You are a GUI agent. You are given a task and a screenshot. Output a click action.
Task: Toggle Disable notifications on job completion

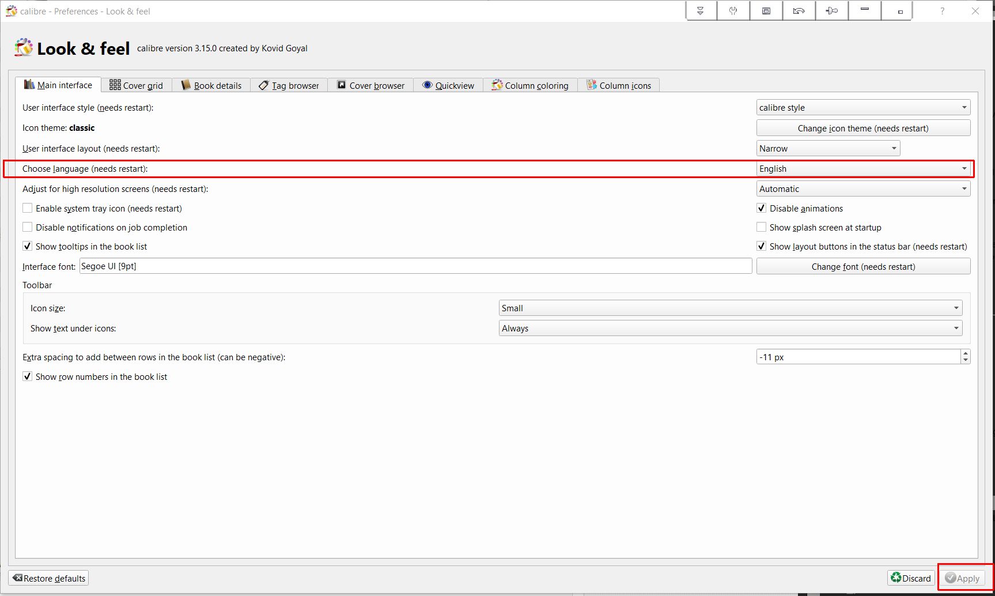tap(27, 227)
